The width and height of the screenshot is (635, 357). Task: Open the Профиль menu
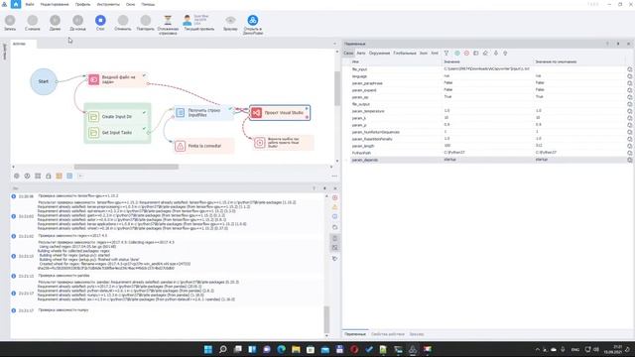[x=82, y=4]
